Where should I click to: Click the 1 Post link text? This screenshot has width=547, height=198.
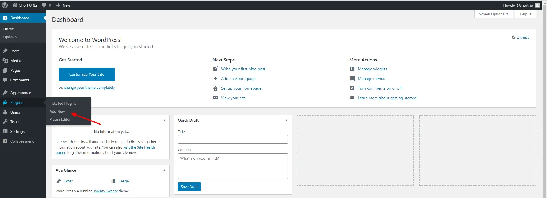tap(68, 181)
